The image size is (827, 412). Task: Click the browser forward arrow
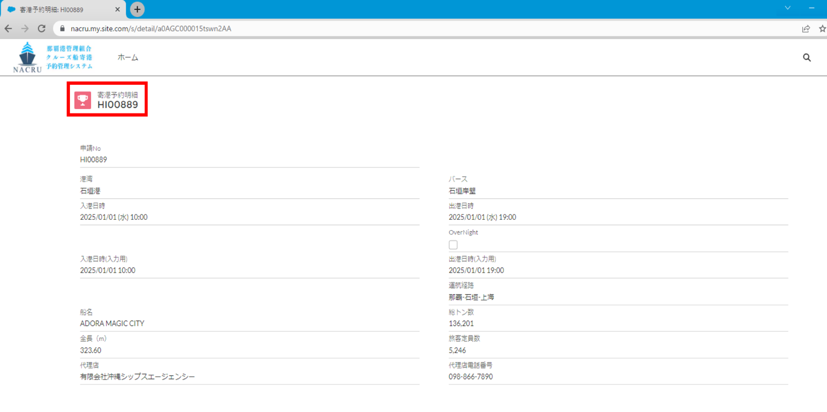coord(25,29)
